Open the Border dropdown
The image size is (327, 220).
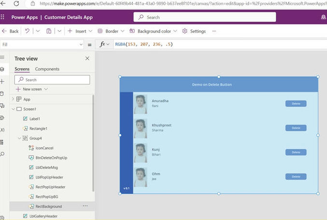coord(111,31)
